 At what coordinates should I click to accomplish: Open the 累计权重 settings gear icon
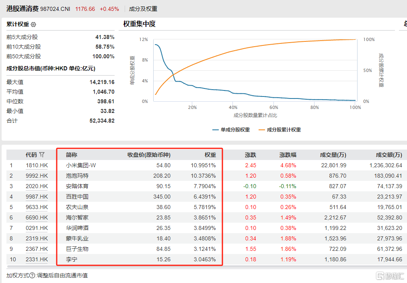point(33,25)
